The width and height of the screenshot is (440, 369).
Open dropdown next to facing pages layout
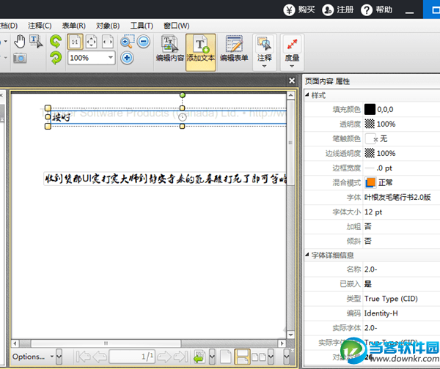271,357
